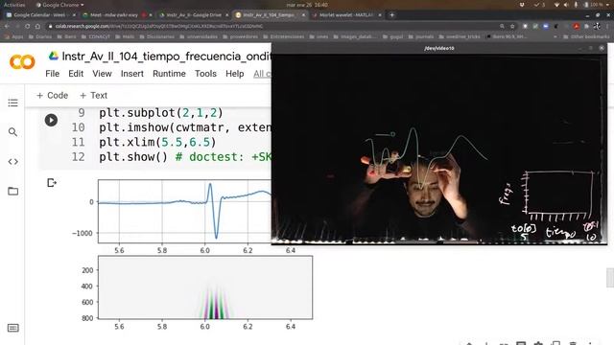Click Activities in the GNOME top bar
The image size is (614, 345).
coord(14,5)
